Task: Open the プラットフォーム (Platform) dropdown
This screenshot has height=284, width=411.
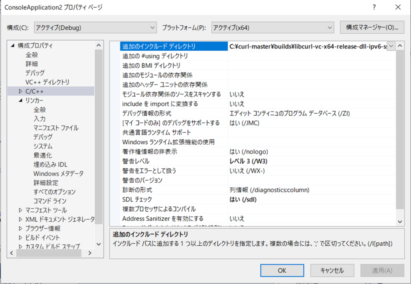Action: tap(273, 28)
